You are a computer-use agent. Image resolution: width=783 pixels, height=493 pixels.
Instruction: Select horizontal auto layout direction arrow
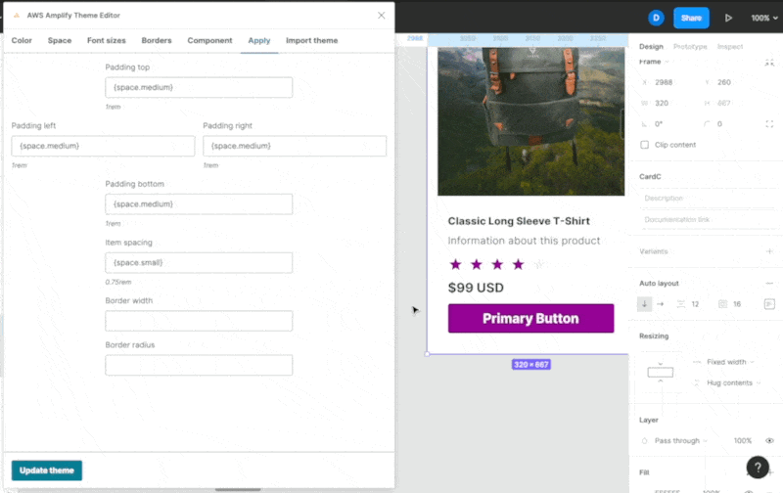tap(660, 304)
